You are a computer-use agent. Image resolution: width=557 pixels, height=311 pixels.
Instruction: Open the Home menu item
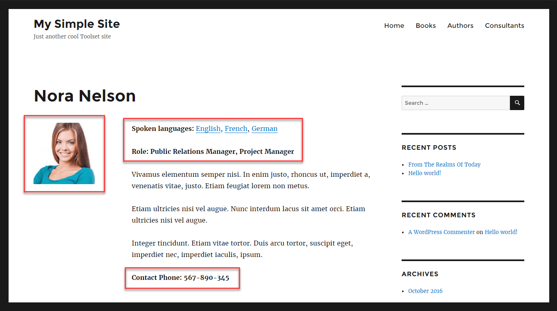pyautogui.click(x=393, y=25)
